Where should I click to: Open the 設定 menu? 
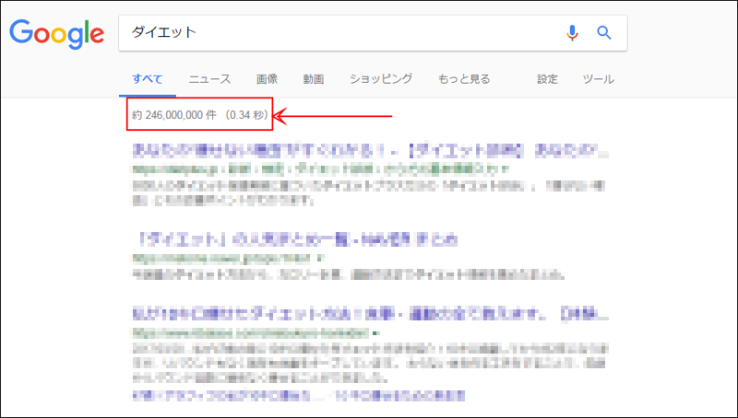(x=547, y=79)
